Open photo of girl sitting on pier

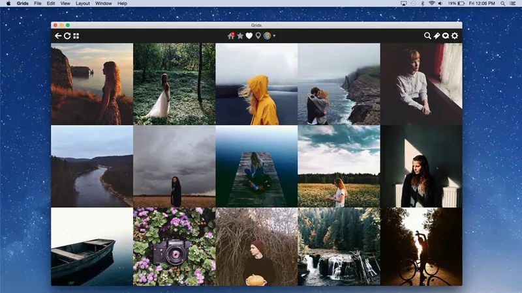click(256, 167)
